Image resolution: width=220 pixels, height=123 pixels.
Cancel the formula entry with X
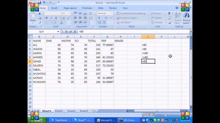[66, 31]
